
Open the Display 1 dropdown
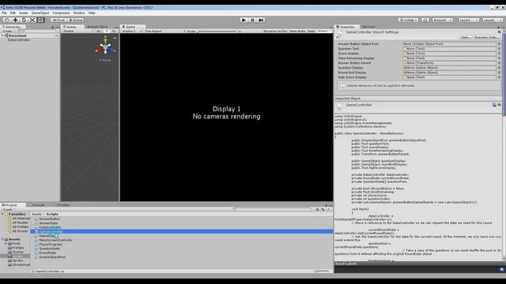[132, 31]
